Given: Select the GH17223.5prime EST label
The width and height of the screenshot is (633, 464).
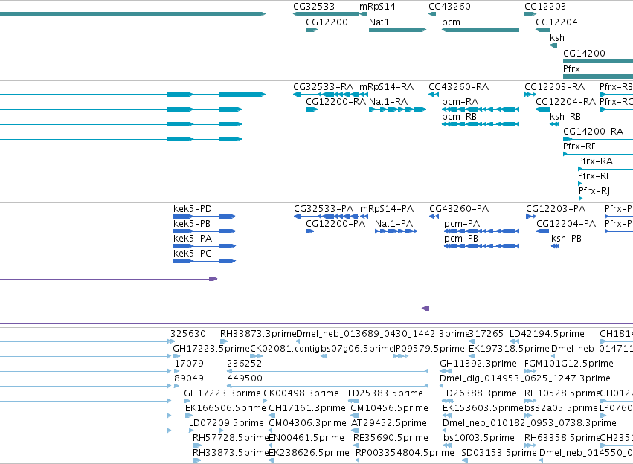Looking at the screenshot, I should (x=211, y=349).
